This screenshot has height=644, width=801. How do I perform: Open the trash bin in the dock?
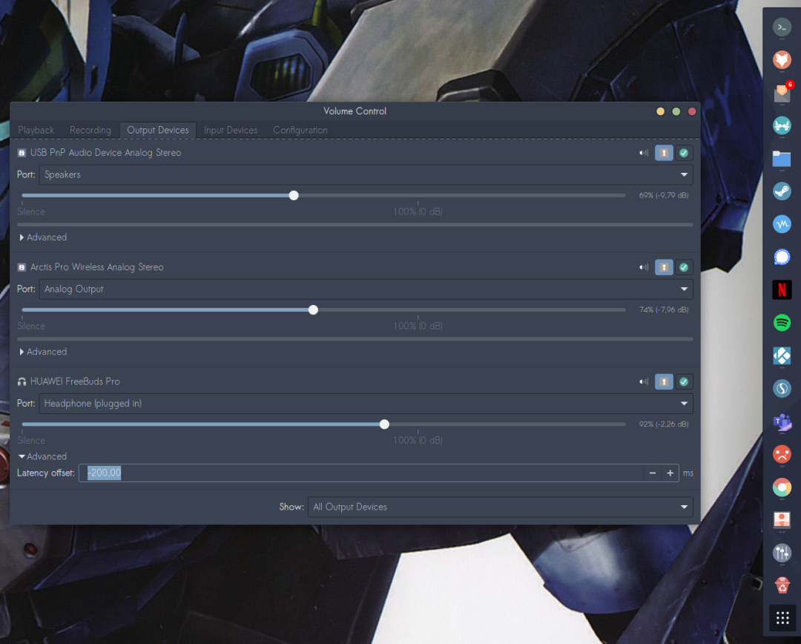click(x=782, y=585)
